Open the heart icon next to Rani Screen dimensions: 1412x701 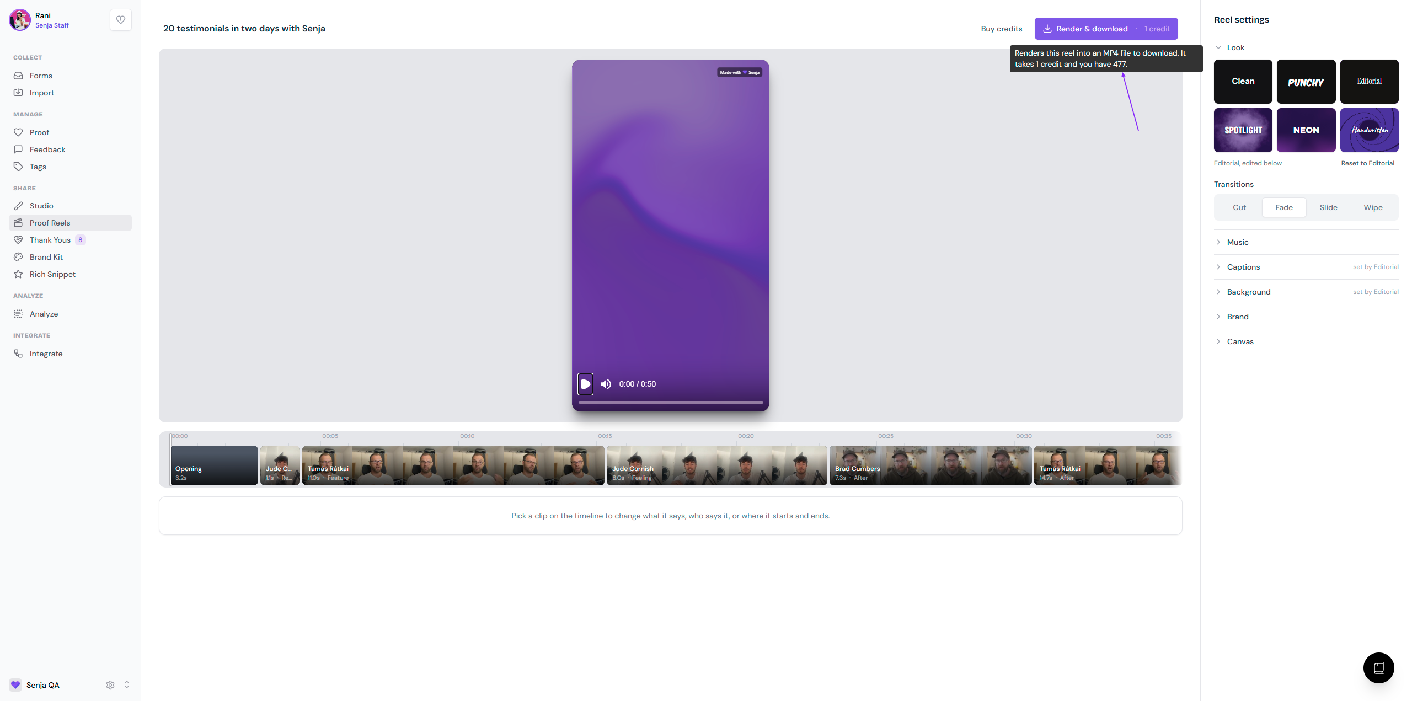pyautogui.click(x=121, y=20)
